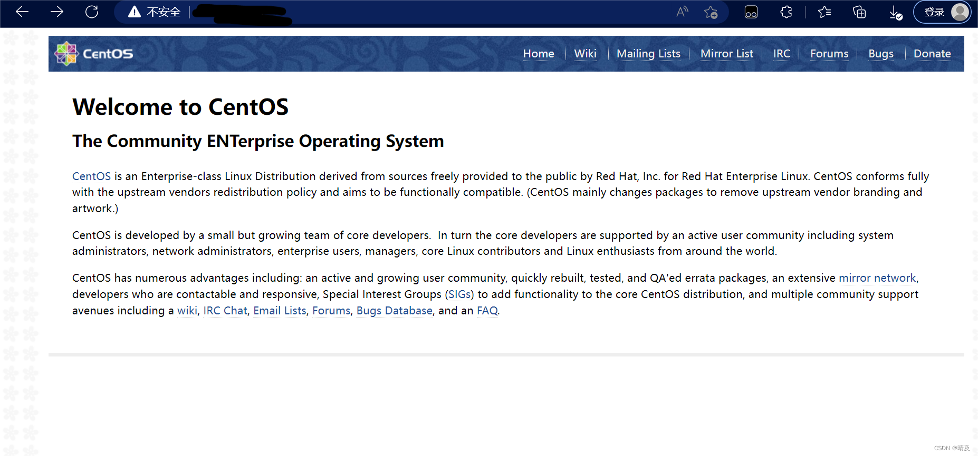
Task: Follow the SIGs link
Action: (459, 294)
